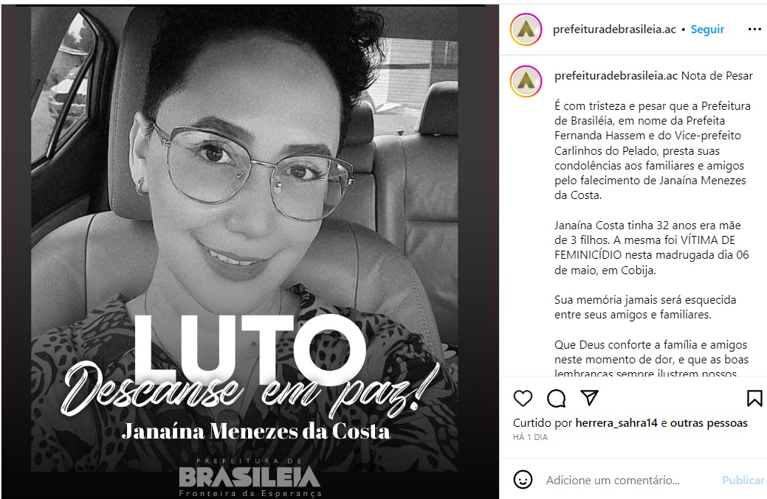
Task: View herrera_sahra14's profile
Action: click(x=616, y=423)
